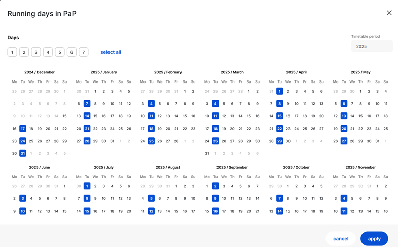Deselect July 8, 2025
398x247 pixels.
pyautogui.click(x=87, y=198)
